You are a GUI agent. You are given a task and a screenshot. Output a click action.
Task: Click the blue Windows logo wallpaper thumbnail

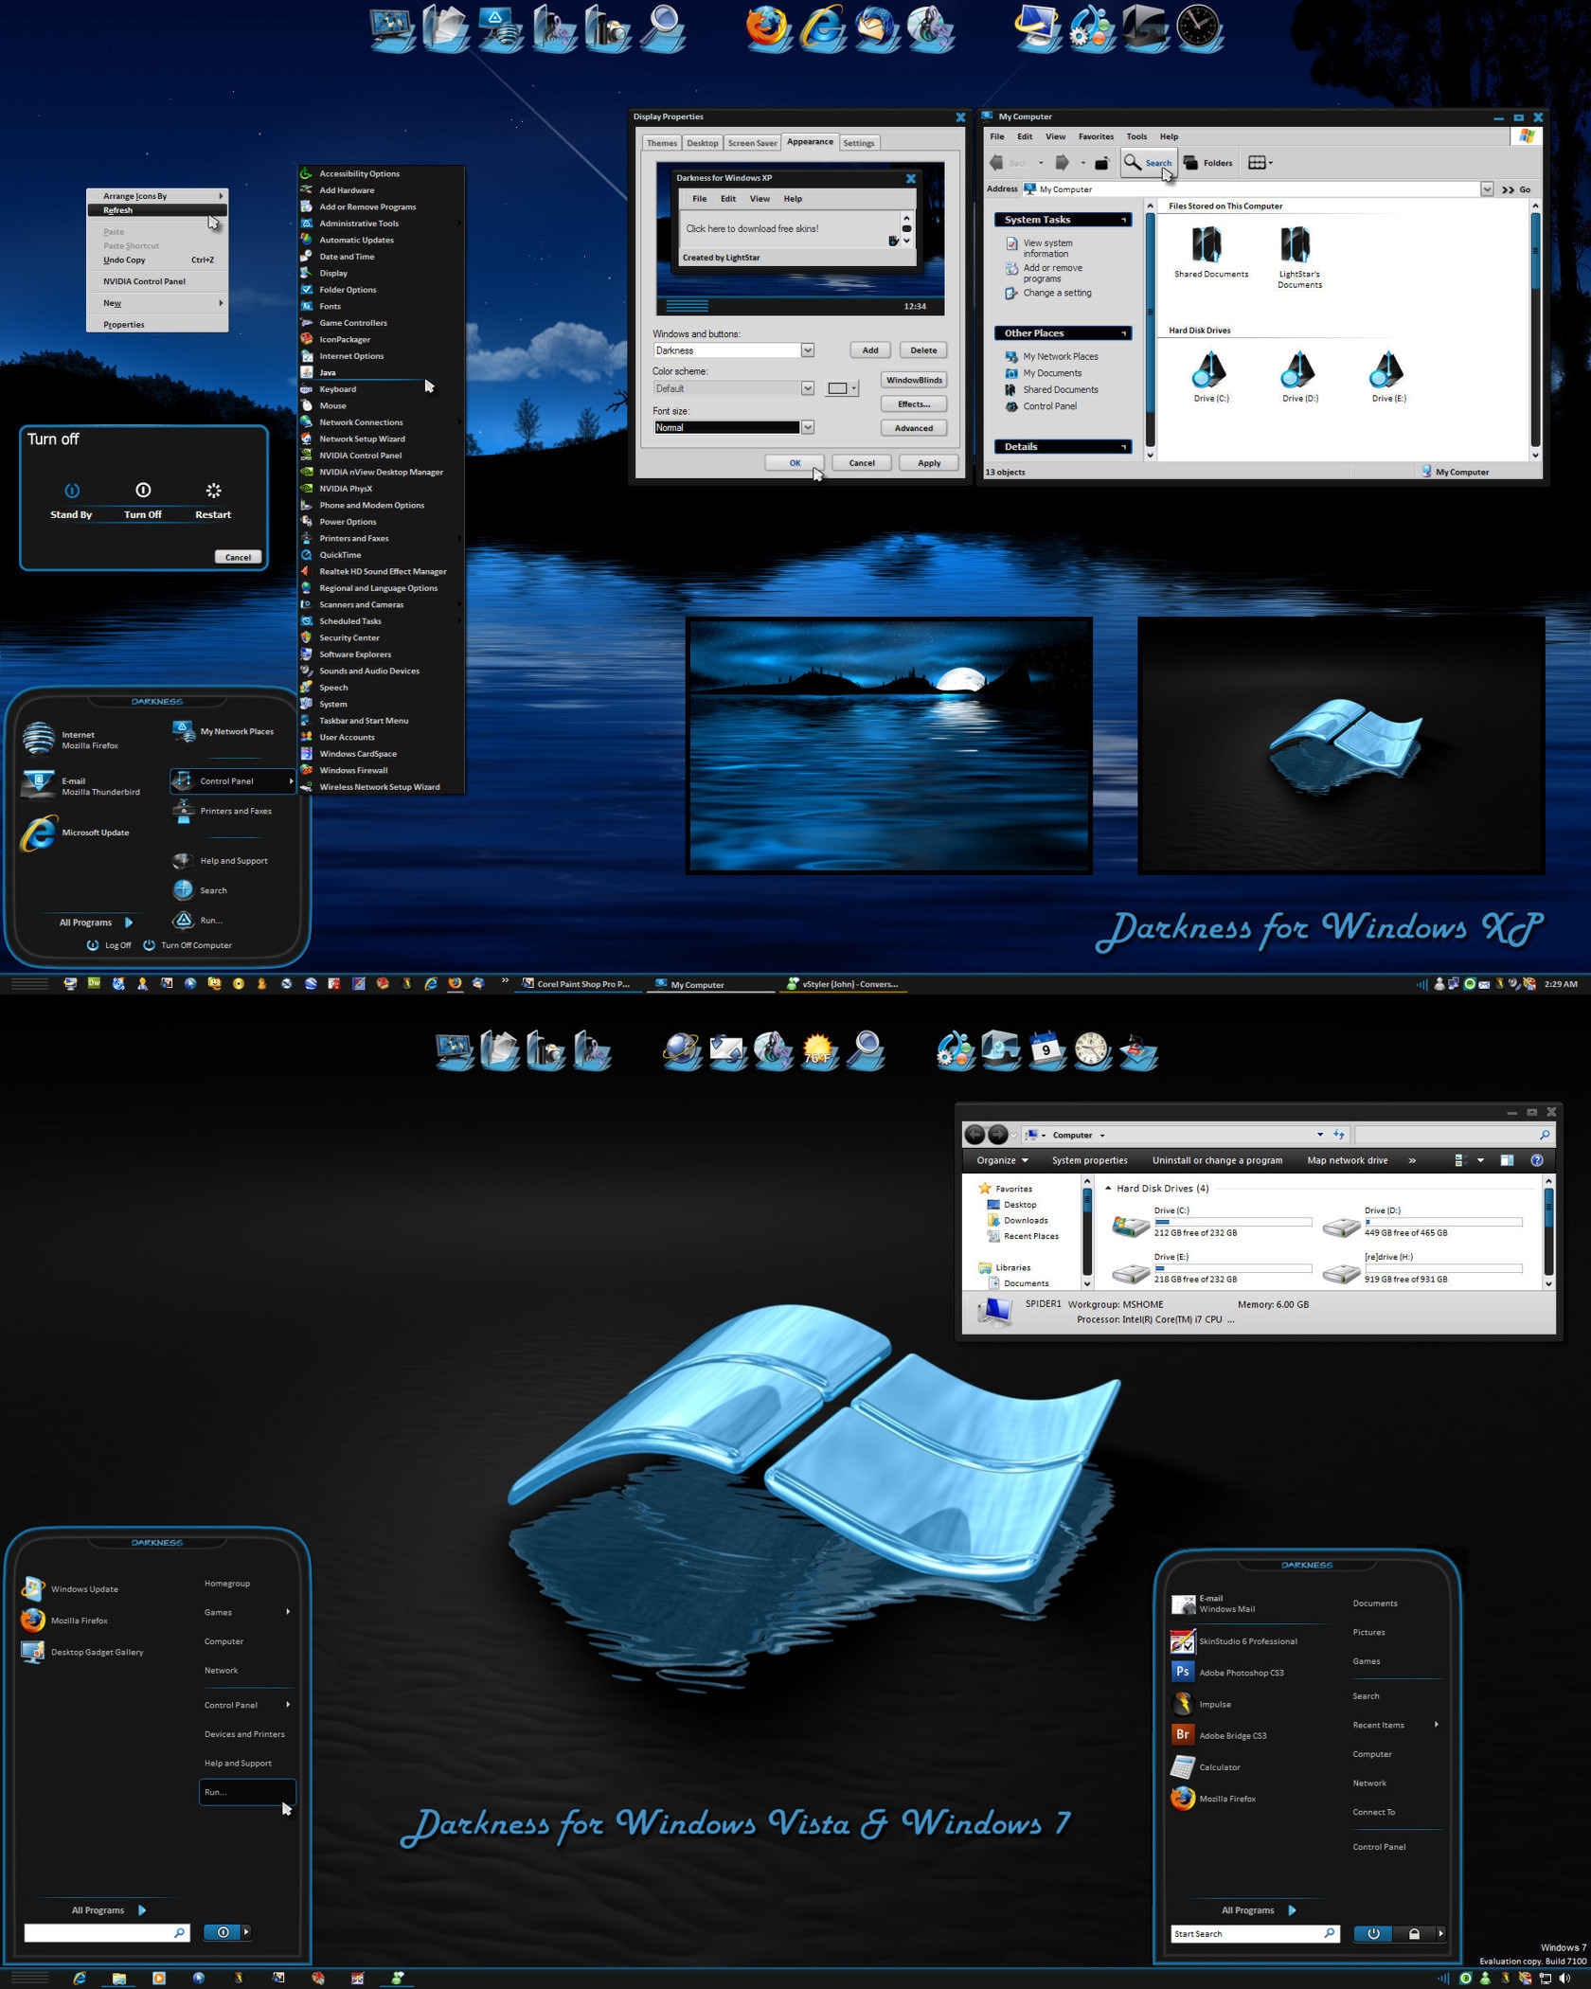point(1341,744)
